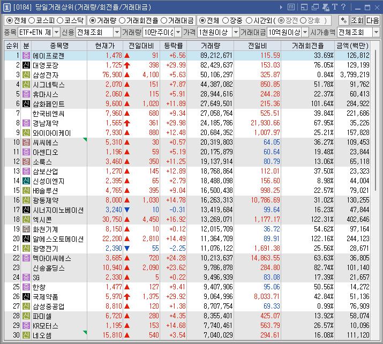Click the 조회 button
383x344 pixels.
(357, 20)
